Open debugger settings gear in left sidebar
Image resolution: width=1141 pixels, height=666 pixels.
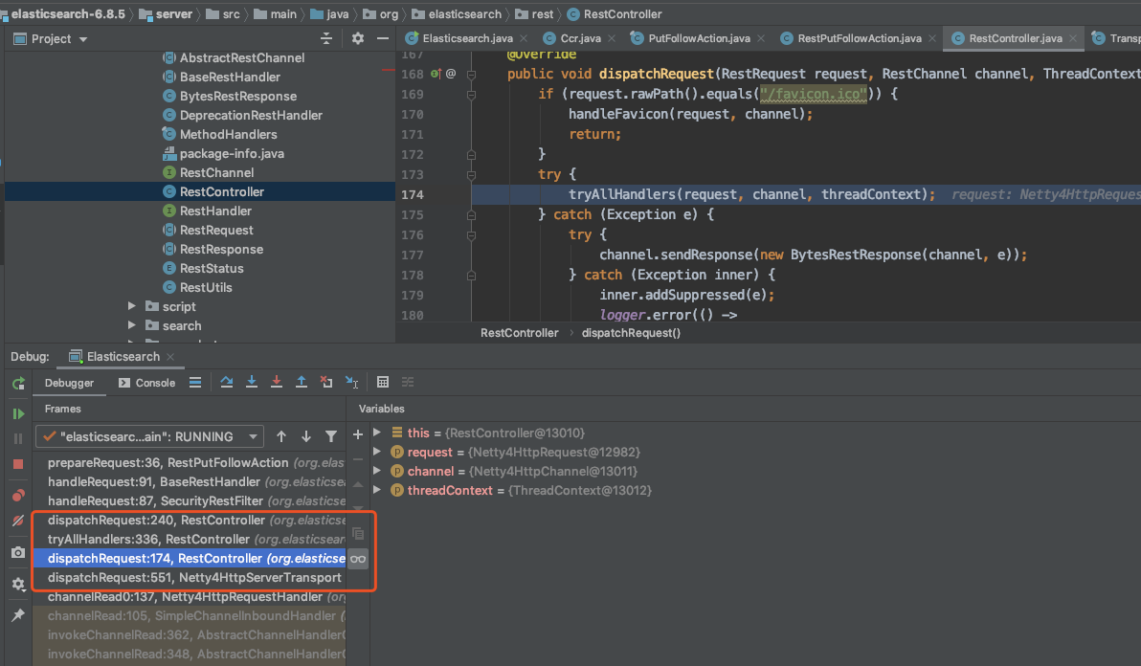click(x=18, y=584)
